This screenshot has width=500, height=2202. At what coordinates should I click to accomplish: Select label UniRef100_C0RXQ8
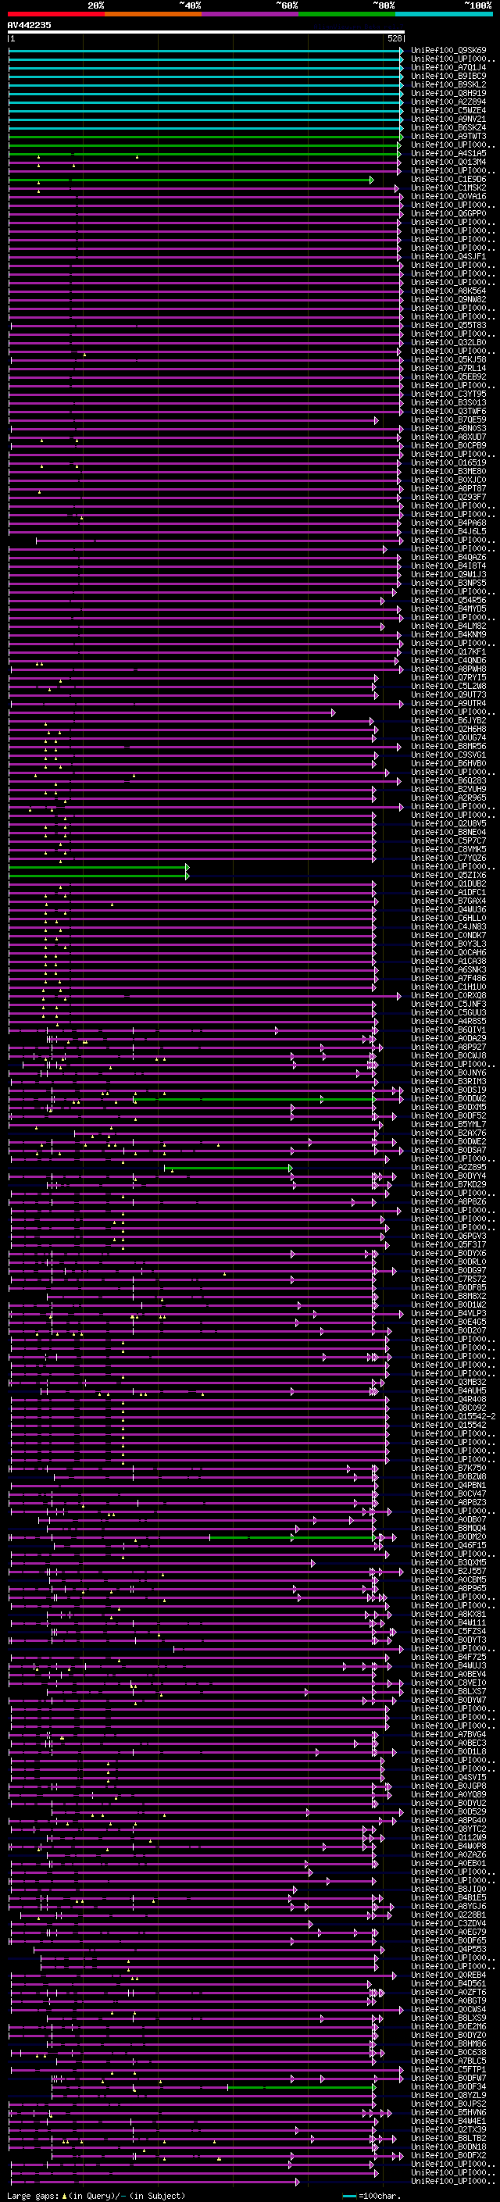tap(448, 995)
